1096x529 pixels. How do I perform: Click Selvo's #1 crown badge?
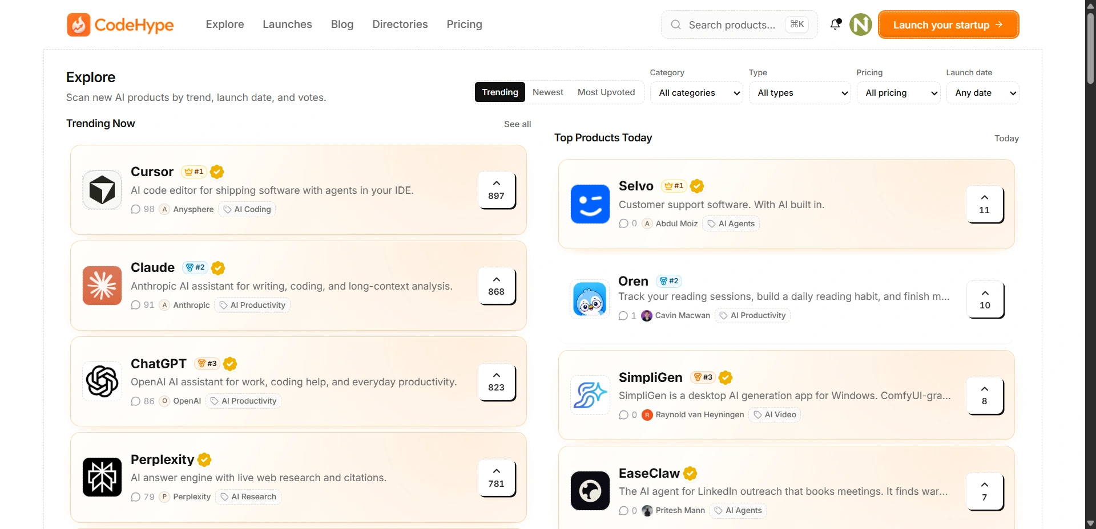point(674,186)
